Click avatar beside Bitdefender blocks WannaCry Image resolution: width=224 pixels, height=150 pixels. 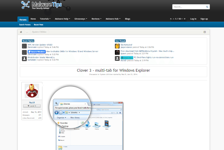pos(24,59)
